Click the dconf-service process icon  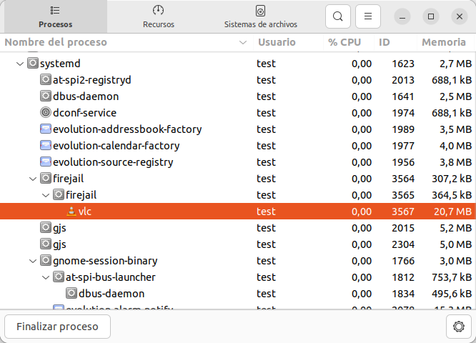(46, 113)
